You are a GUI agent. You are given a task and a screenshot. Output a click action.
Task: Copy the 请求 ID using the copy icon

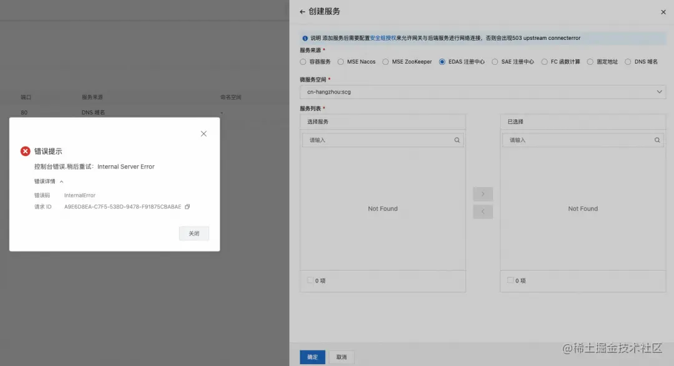click(x=186, y=206)
